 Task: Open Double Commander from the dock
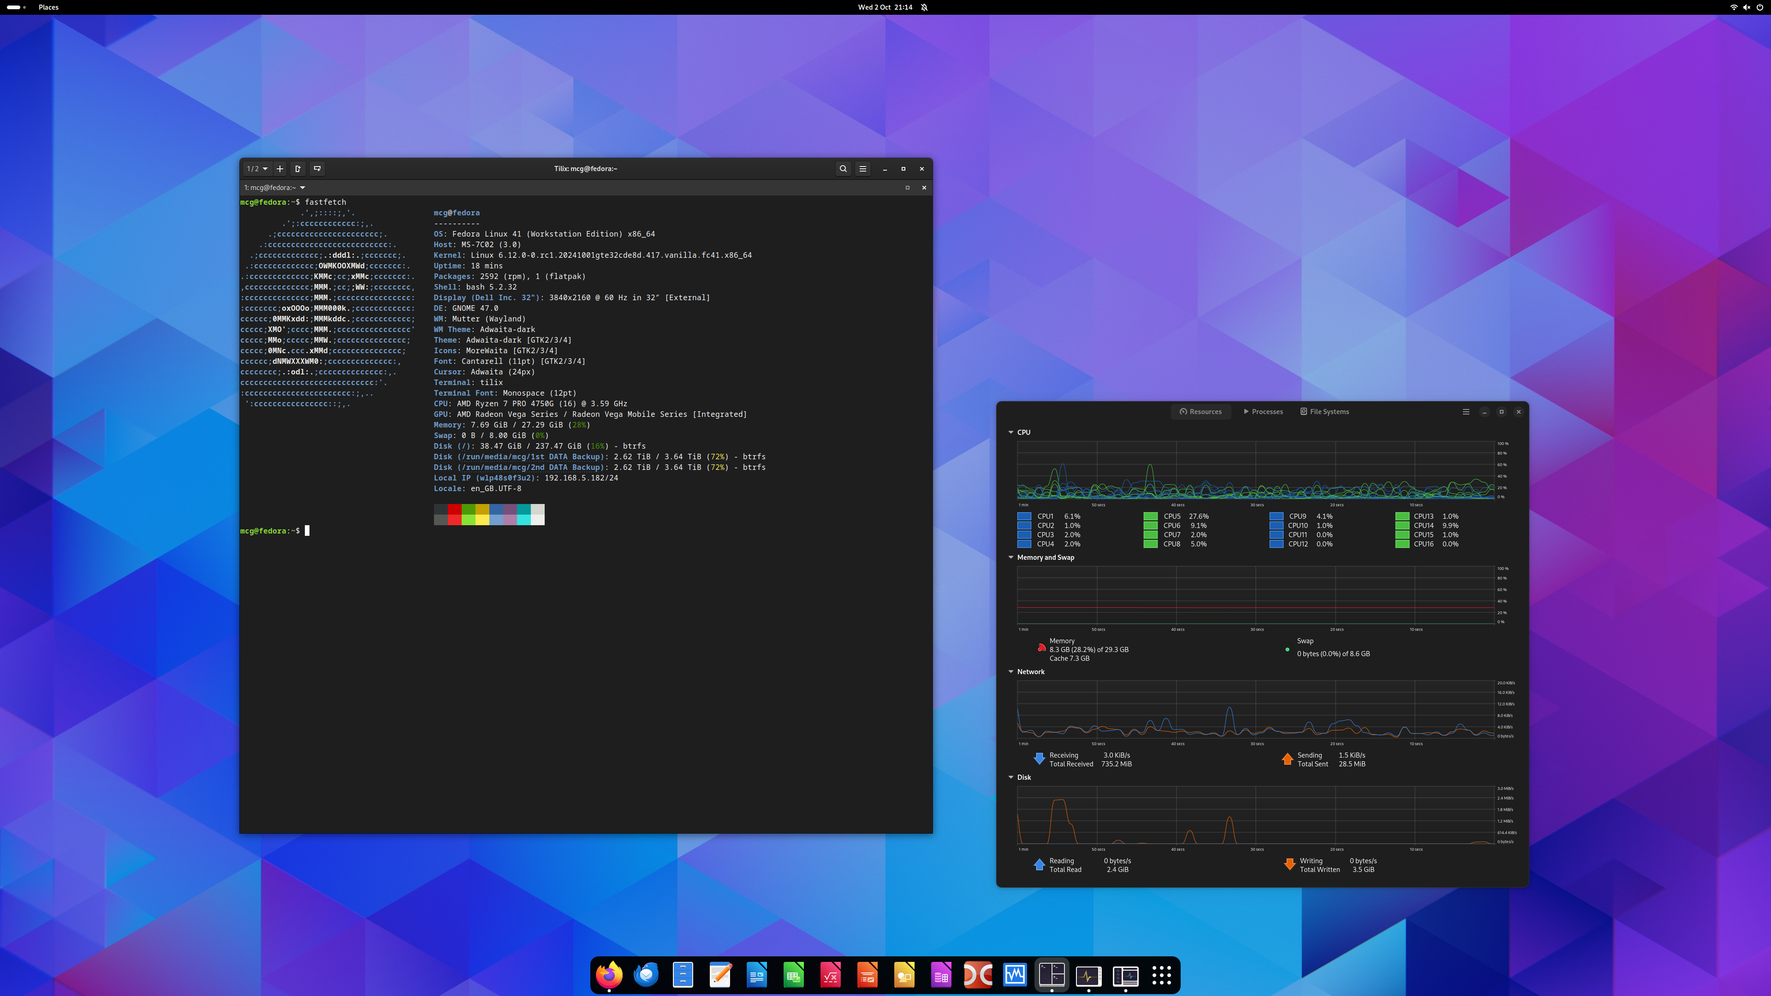click(978, 975)
